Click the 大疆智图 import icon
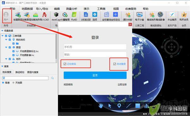 point(65,15)
